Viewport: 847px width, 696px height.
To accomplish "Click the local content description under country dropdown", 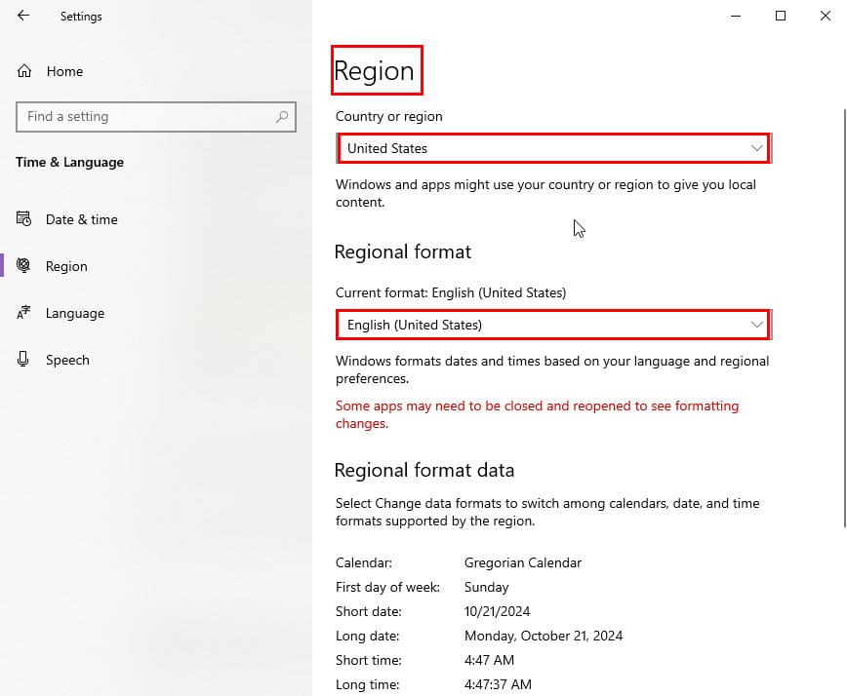I will [x=545, y=193].
